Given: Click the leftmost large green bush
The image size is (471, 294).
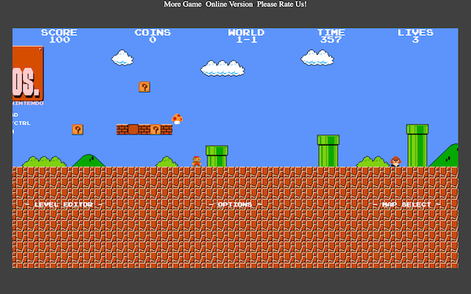Looking at the screenshot, I should pos(44,162).
